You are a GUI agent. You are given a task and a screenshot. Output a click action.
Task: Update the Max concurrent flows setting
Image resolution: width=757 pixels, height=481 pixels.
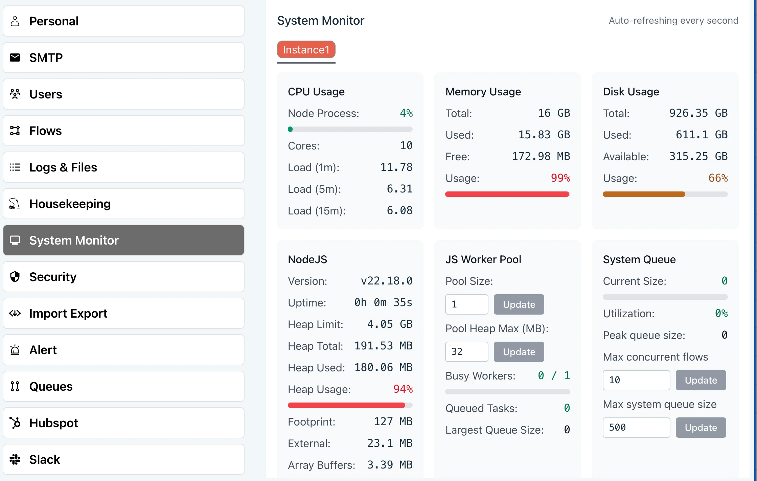coord(701,380)
